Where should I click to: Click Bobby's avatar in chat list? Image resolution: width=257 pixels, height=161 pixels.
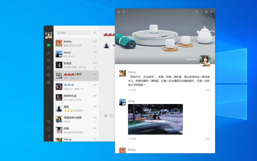[x=59, y=43]
